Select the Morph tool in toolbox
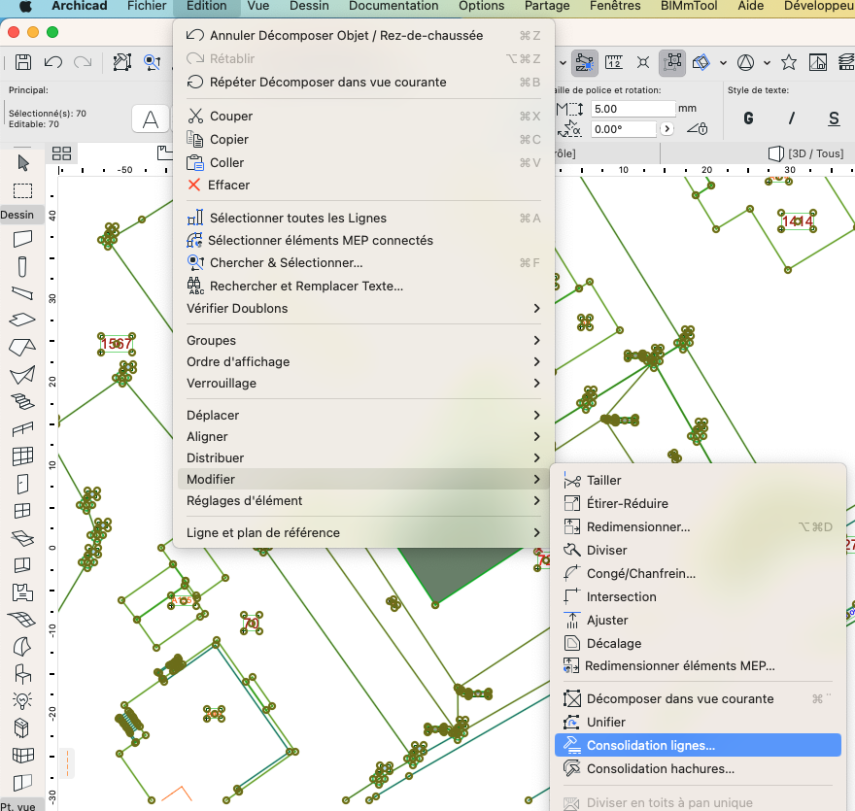Image resolution: width=855 pixels, height=811 pixels. tap(22, 647)
